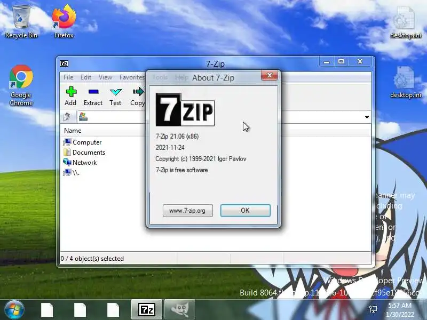
Task: Click the 2021-11-24 date text
Action: pos(170,148)
